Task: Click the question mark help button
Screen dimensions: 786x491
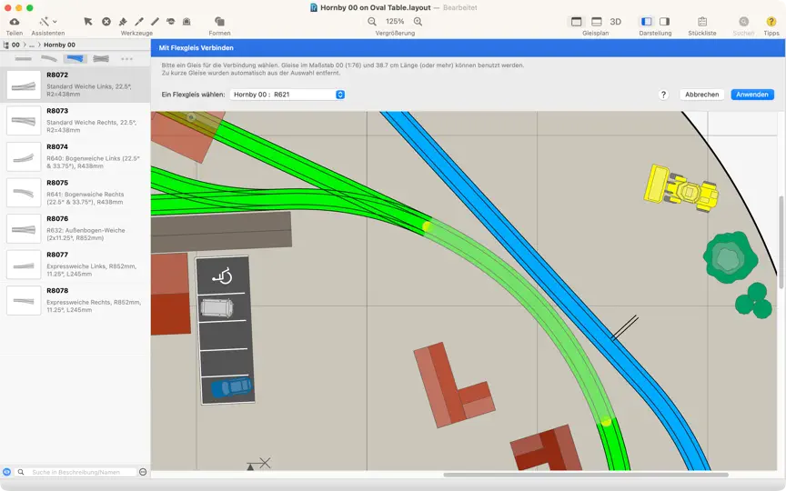Action: [663, 95]
